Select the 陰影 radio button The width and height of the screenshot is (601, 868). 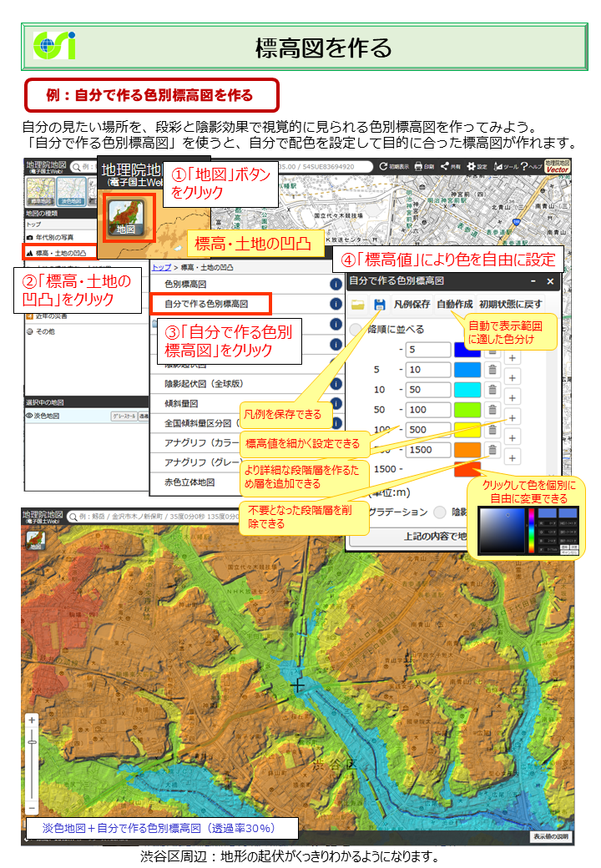click(440, 512)
